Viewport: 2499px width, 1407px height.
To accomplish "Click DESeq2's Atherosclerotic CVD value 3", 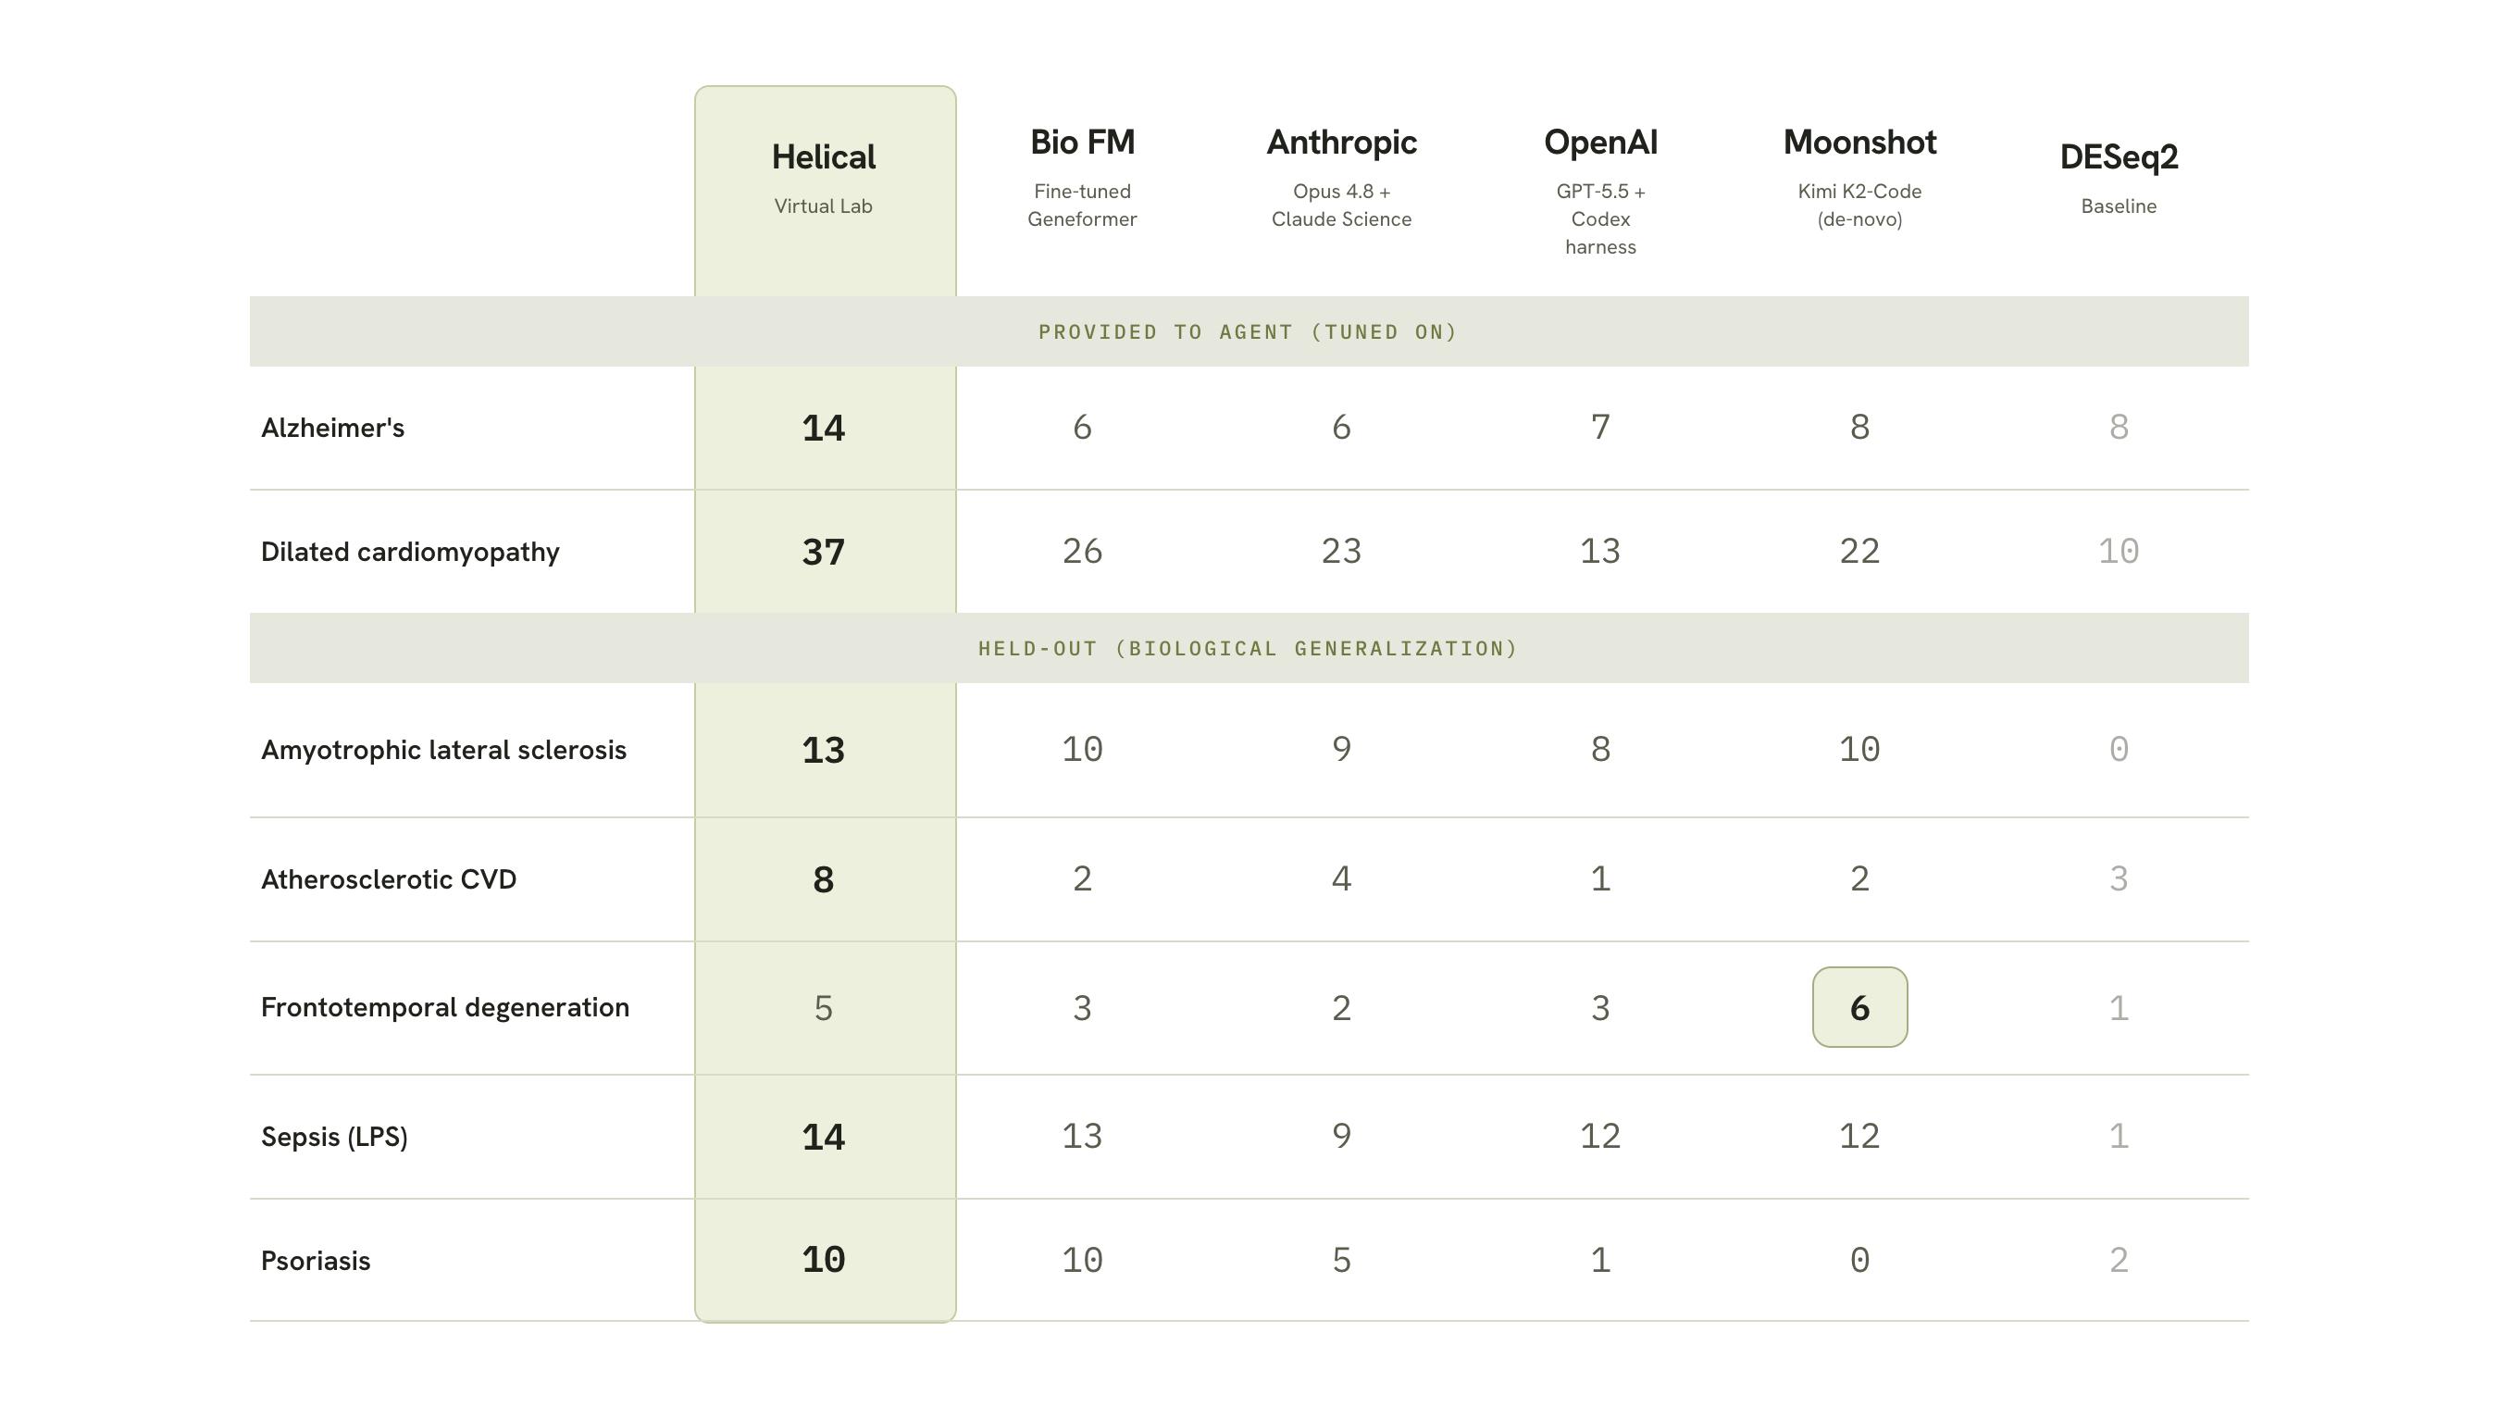I will (x=2119, y=879).
